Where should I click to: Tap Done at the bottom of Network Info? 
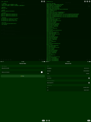click(x=89, y=120)
